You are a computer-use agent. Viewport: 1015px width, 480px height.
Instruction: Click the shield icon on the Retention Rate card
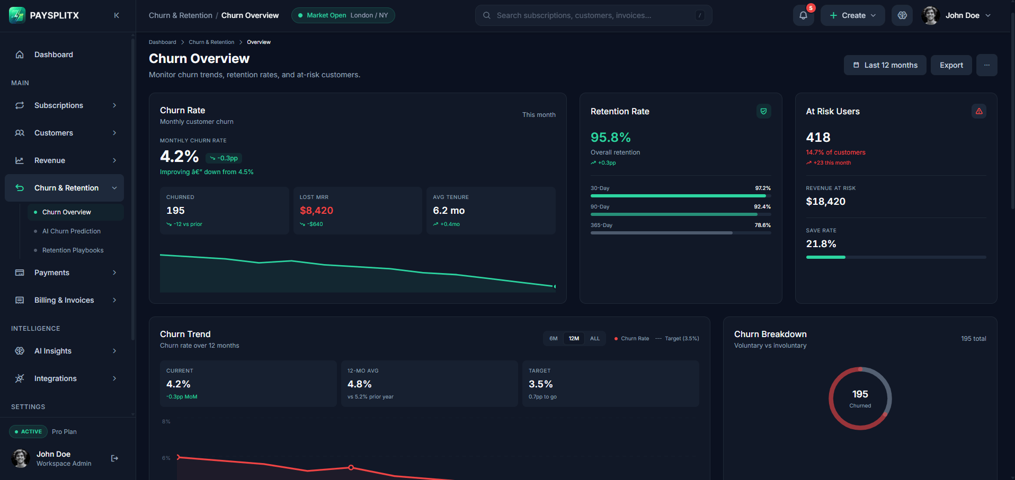click(x=763, y=111)
